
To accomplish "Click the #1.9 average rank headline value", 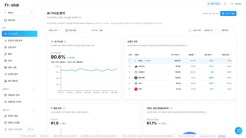I will click(x=54, y=123).
